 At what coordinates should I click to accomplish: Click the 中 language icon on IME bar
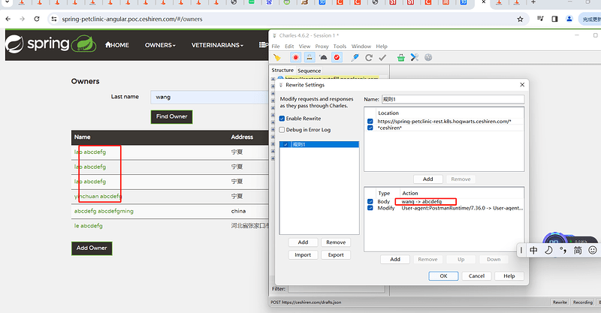533,250
